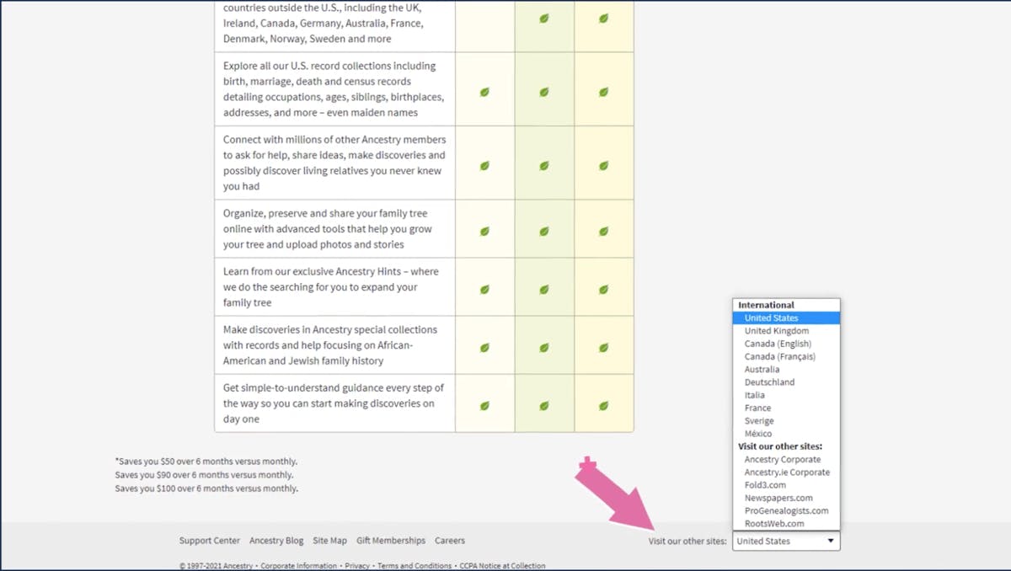Pick ProGenealogists.com from the list
The height and width of the screenshot is (571, 1011).
click(x=786, y=510)
